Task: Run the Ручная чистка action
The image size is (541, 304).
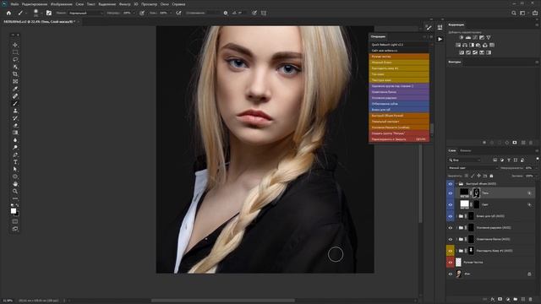Action: click(x=399, y=57)
